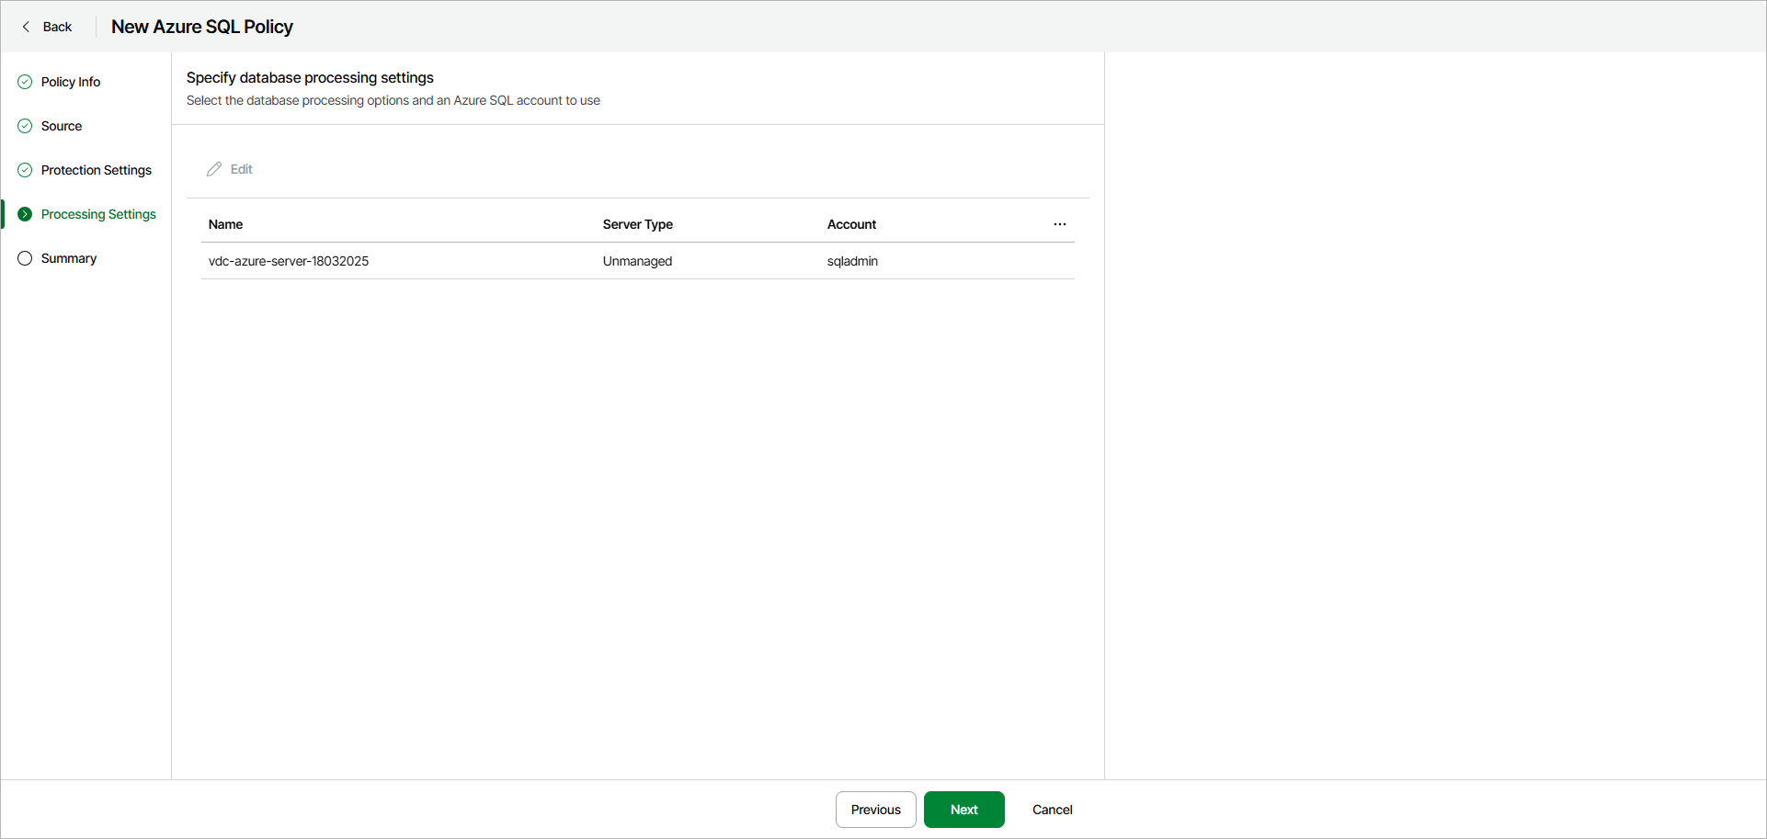
Task: Click the Previous button
Action: 875,810
